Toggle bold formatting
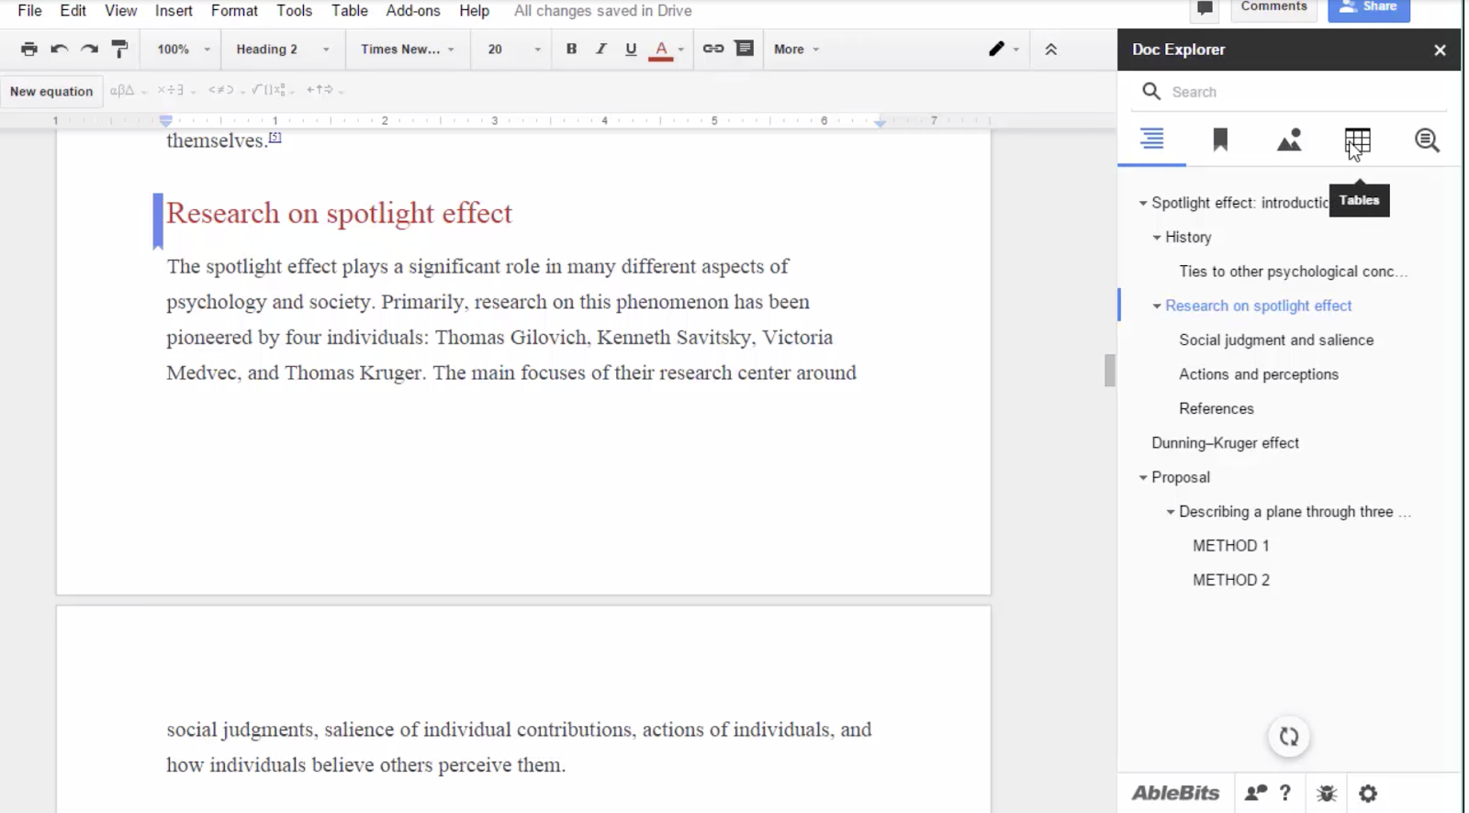 pyautogui.click(x=571, y=50)
